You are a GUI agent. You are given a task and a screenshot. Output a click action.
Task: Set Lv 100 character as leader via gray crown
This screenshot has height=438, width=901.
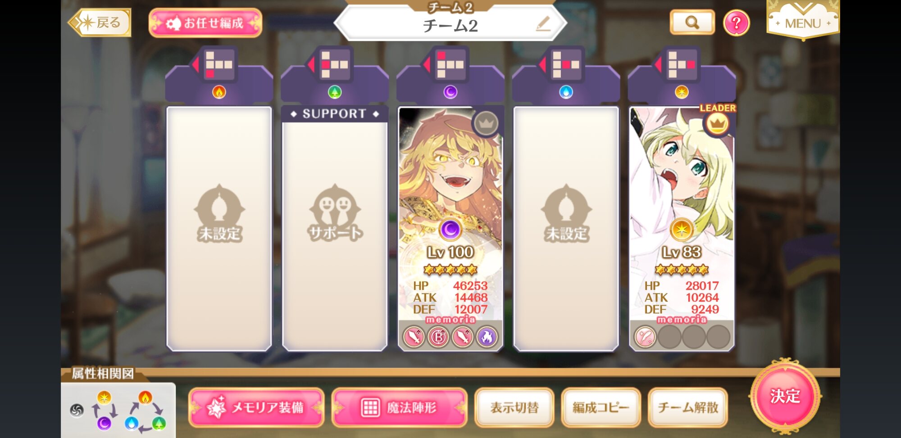486,123
